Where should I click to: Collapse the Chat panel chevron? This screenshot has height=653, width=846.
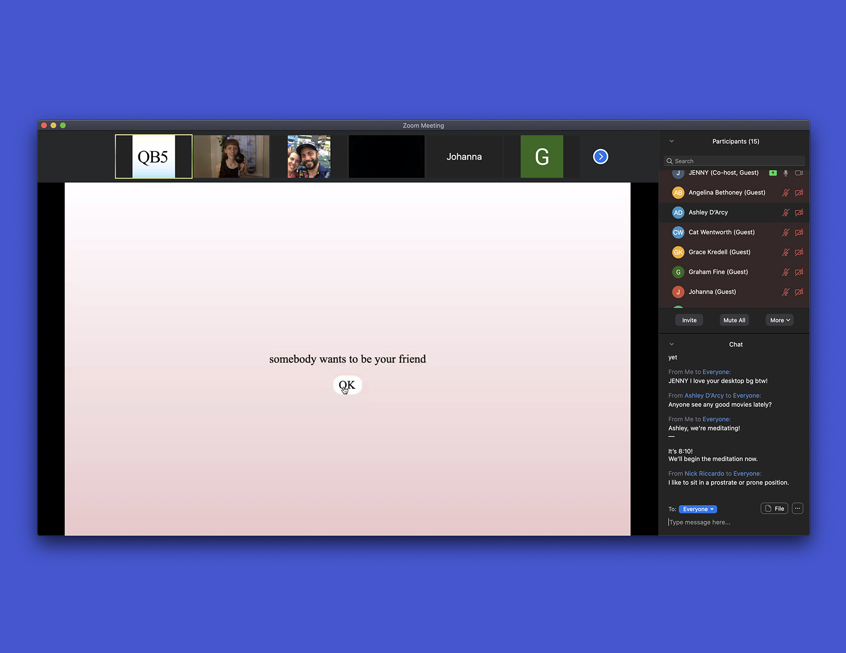click(x=672, y=344)
